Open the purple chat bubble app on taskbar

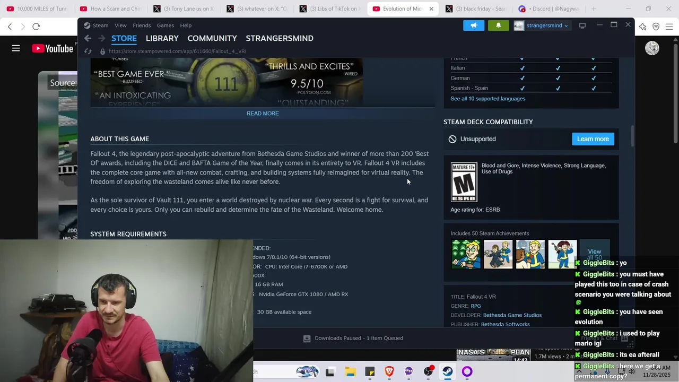pos(408,371)
